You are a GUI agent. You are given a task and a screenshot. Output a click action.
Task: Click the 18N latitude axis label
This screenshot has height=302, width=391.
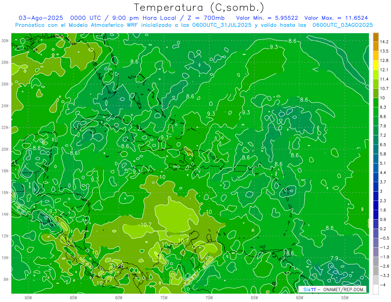tap(6, 171)
